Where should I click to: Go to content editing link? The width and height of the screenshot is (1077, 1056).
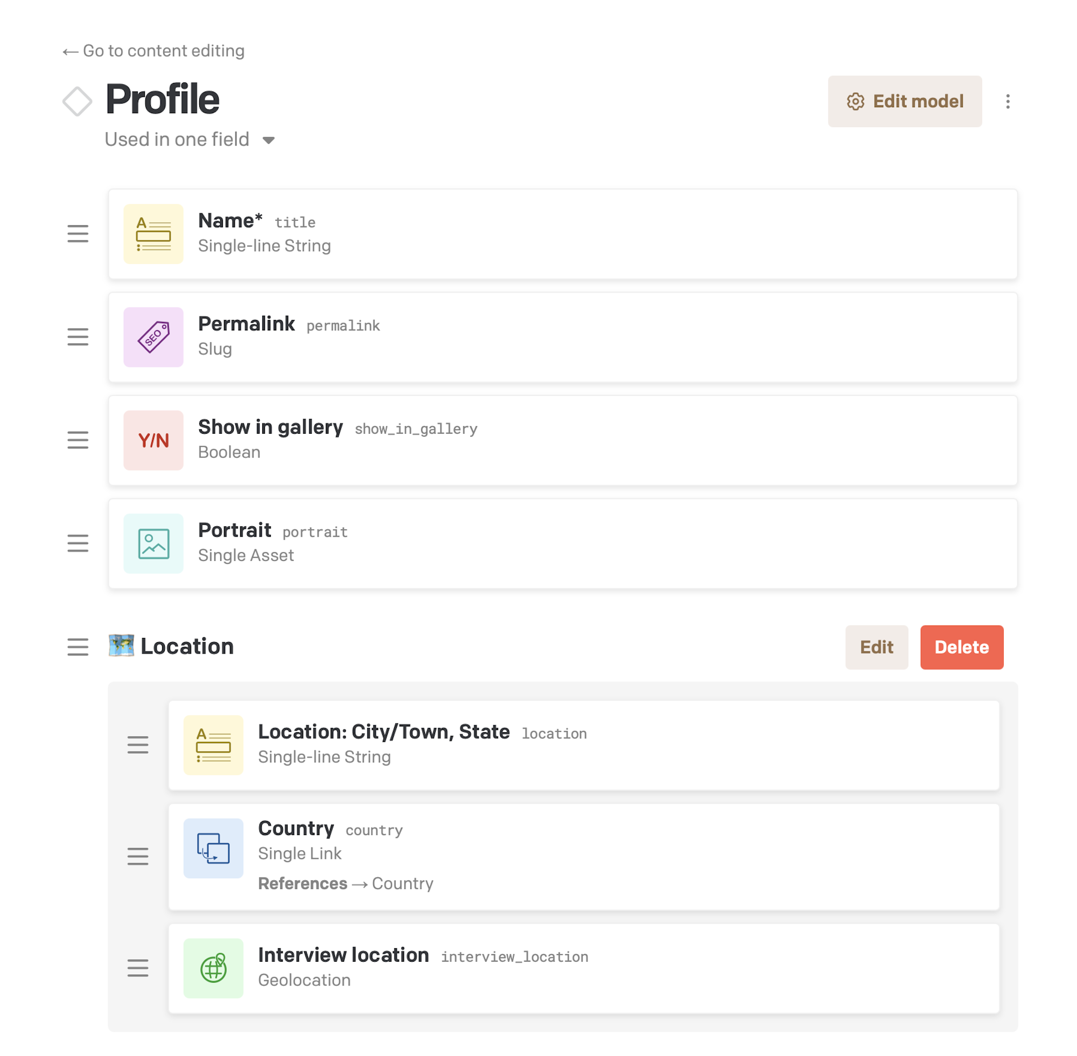click(153, 51)
